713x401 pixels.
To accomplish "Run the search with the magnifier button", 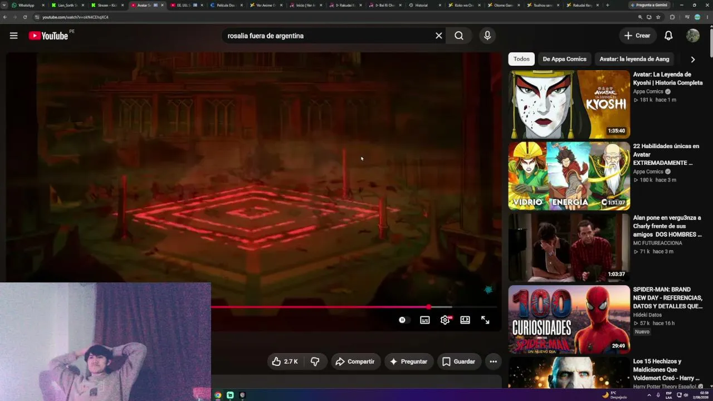I will click(459, 36).
